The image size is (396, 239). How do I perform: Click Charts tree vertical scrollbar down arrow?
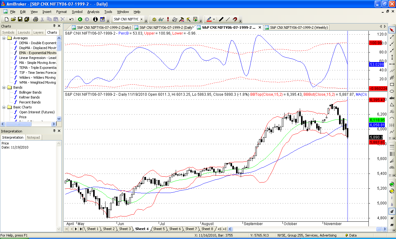(x=59, y=119)
